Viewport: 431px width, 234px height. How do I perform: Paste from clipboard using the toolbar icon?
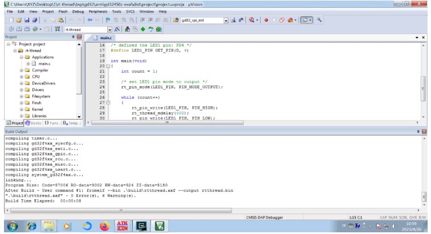coord(61,20)
